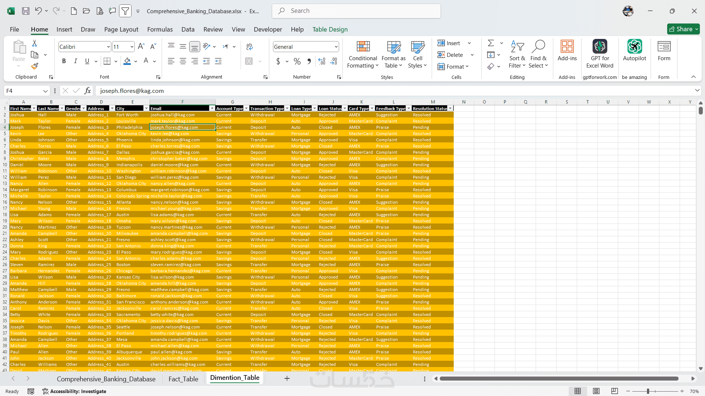Click the Search box in title bar
705x396 pixels.
(356, 11)
